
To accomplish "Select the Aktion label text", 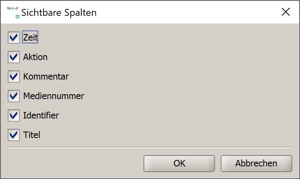I will coord(35,57).
